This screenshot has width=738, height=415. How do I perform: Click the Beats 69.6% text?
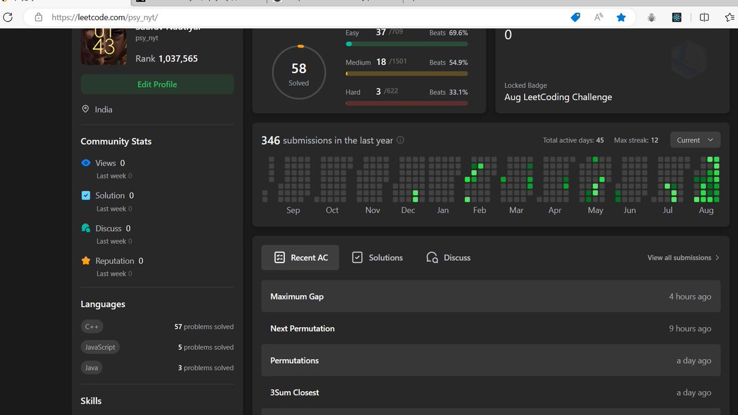[x=448, y=33]
